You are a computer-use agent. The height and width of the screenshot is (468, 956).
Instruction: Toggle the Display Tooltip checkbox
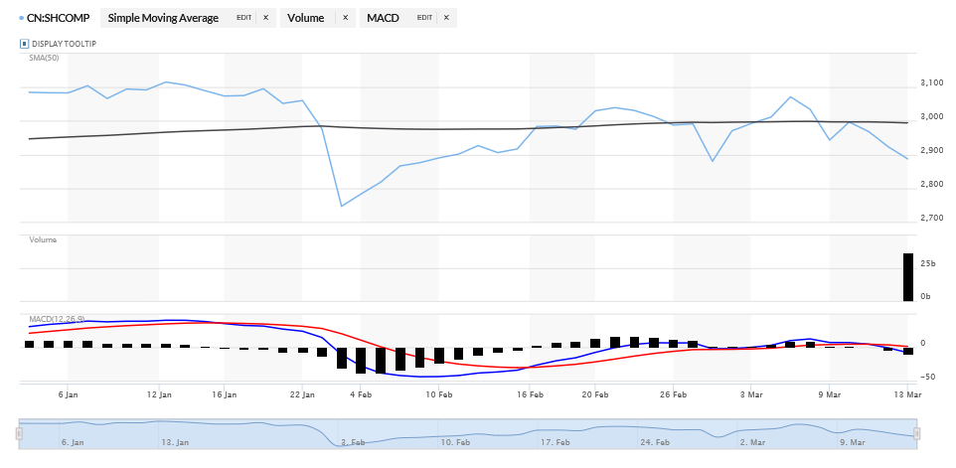(x=24, y=44)
